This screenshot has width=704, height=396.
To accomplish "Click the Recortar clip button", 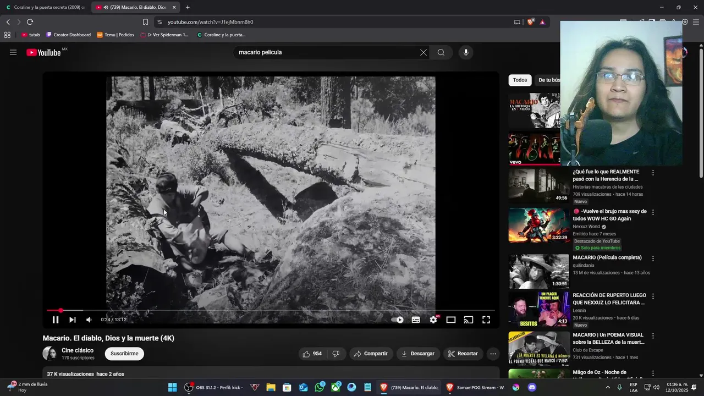I will (463, 354).
